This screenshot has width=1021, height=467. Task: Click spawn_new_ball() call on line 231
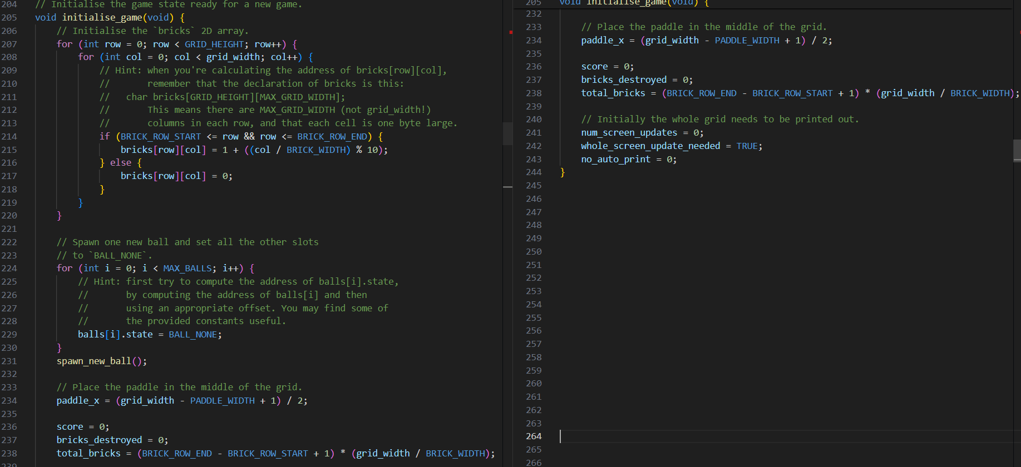(102, 361)
